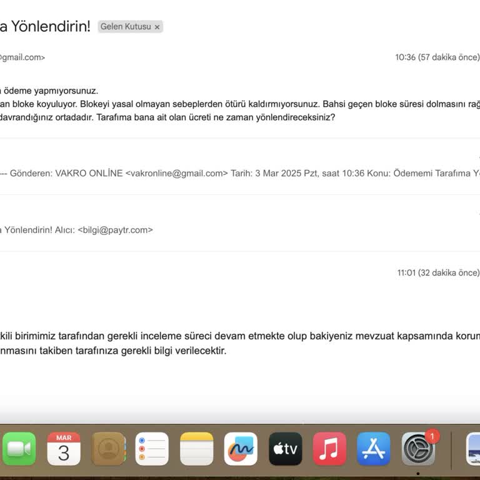Screen dimensions: 480x480
Task: Open Calendar showing MAR 3
Action: pos(64,449)
